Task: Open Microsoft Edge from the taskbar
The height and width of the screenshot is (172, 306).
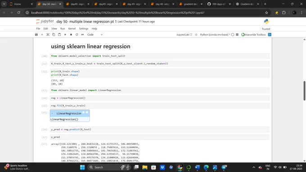Action: pyautogui.click(x=206, y=167)
